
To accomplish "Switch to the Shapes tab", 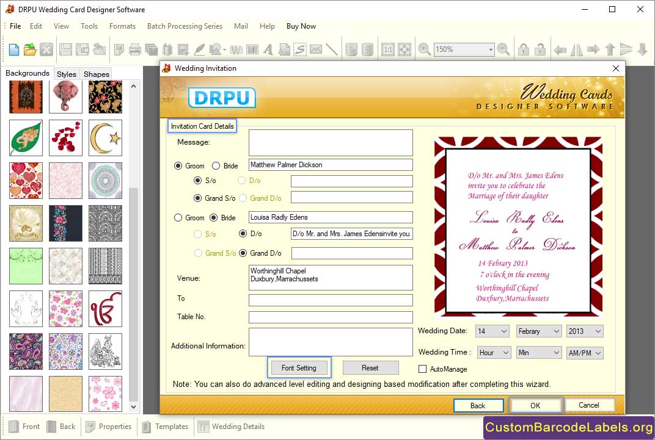I will click(x=97, y=74).
